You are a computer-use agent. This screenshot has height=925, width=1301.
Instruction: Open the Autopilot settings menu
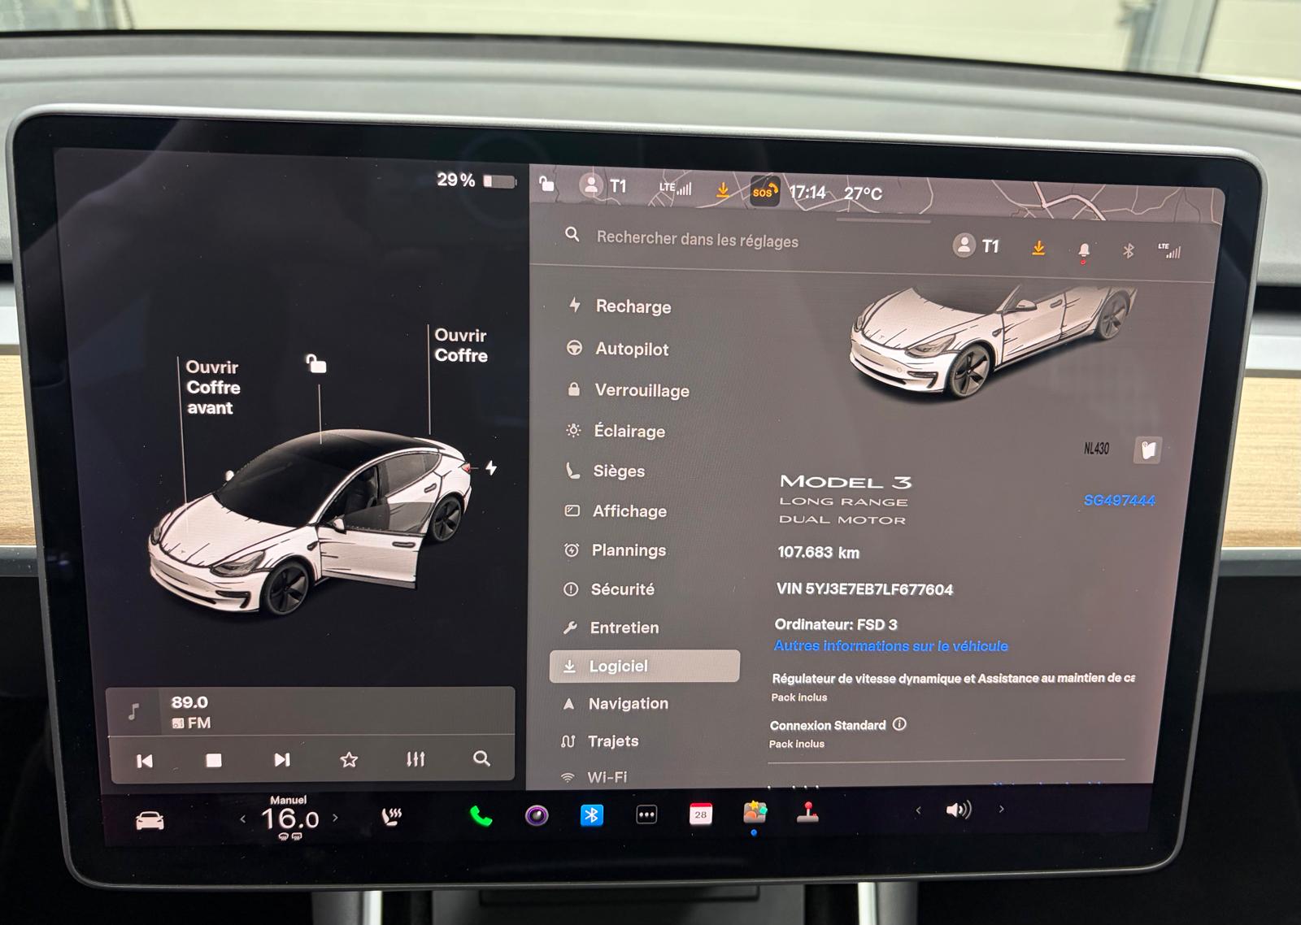618,349
